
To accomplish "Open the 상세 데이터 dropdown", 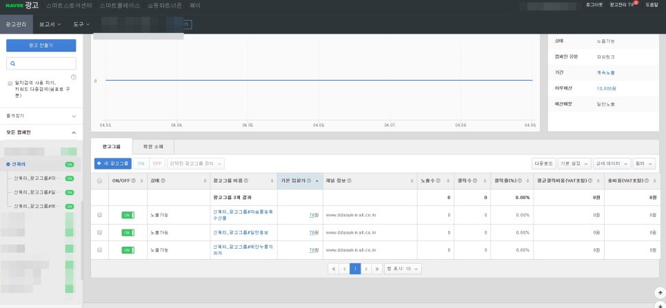I will (x=612, y=163).
